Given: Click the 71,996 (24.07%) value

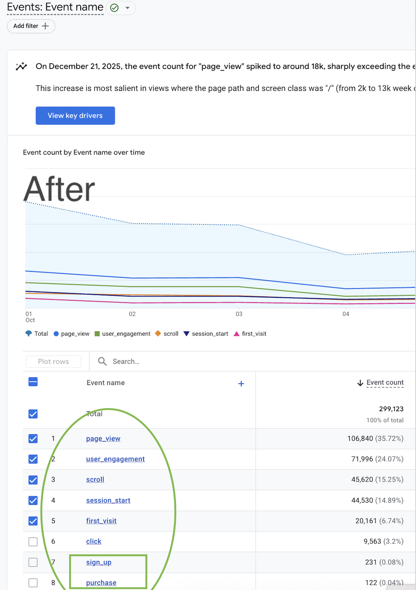Looking at the screenshot, I should 377,459.
